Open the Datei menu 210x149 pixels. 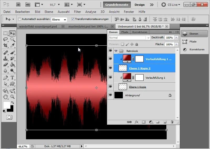7,12
